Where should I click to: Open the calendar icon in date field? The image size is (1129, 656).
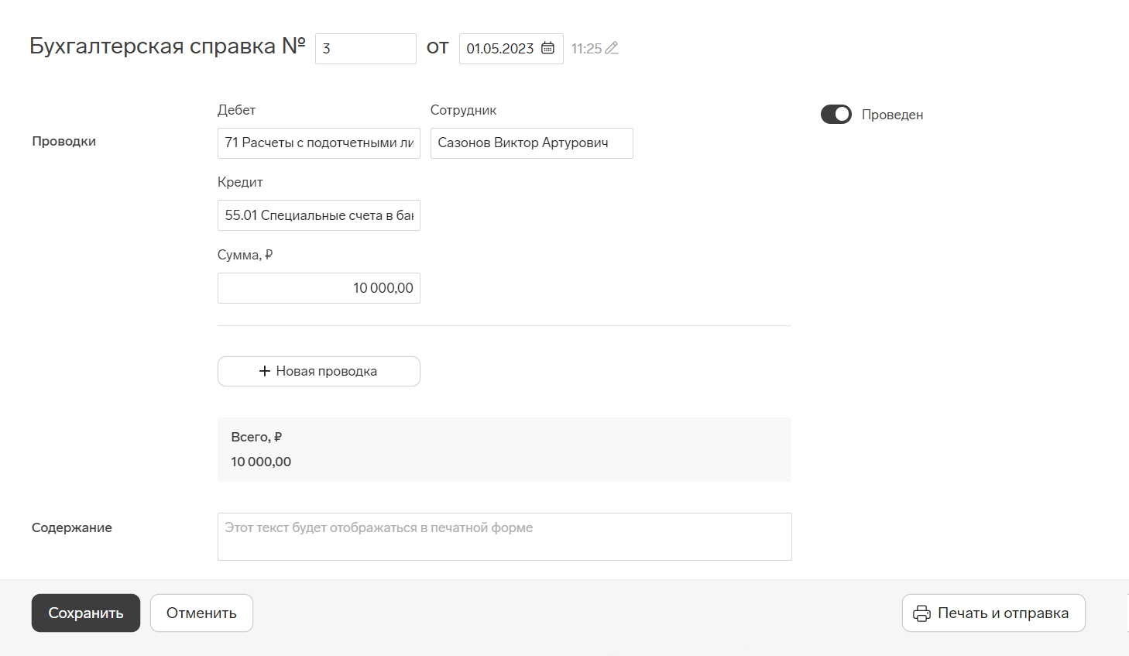[x=547, y=48]
